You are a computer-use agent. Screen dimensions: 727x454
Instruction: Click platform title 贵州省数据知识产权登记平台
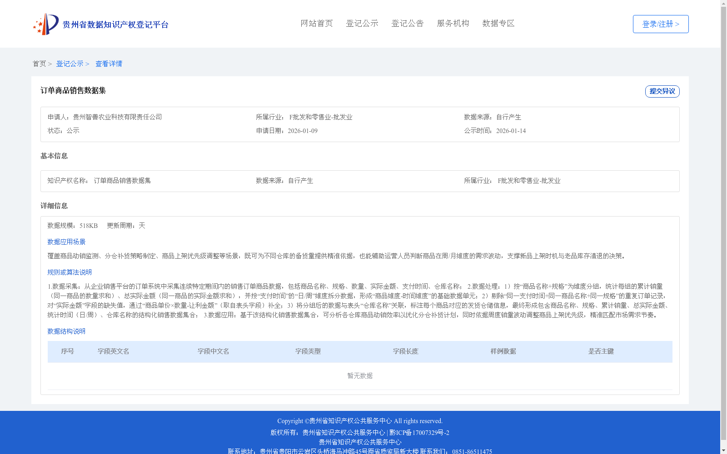(115, 25)
